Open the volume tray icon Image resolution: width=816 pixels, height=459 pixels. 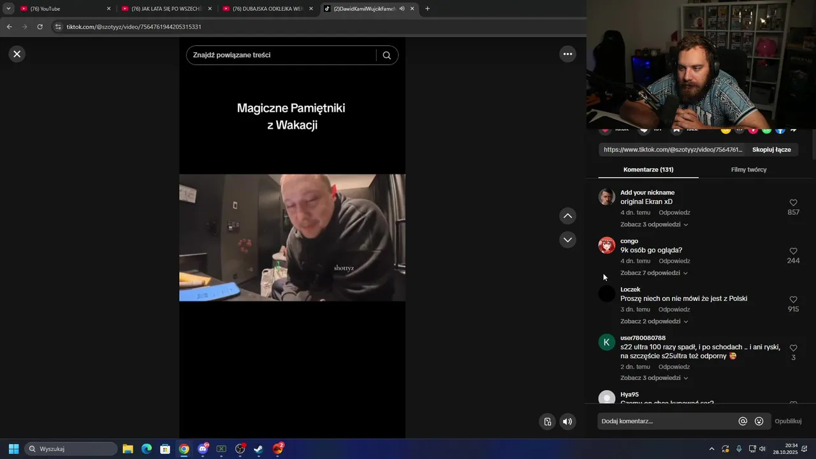coord(762,449)
